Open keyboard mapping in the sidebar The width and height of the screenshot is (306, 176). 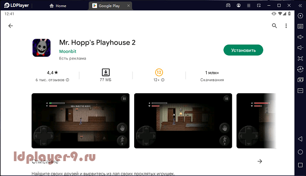point(300,26)
